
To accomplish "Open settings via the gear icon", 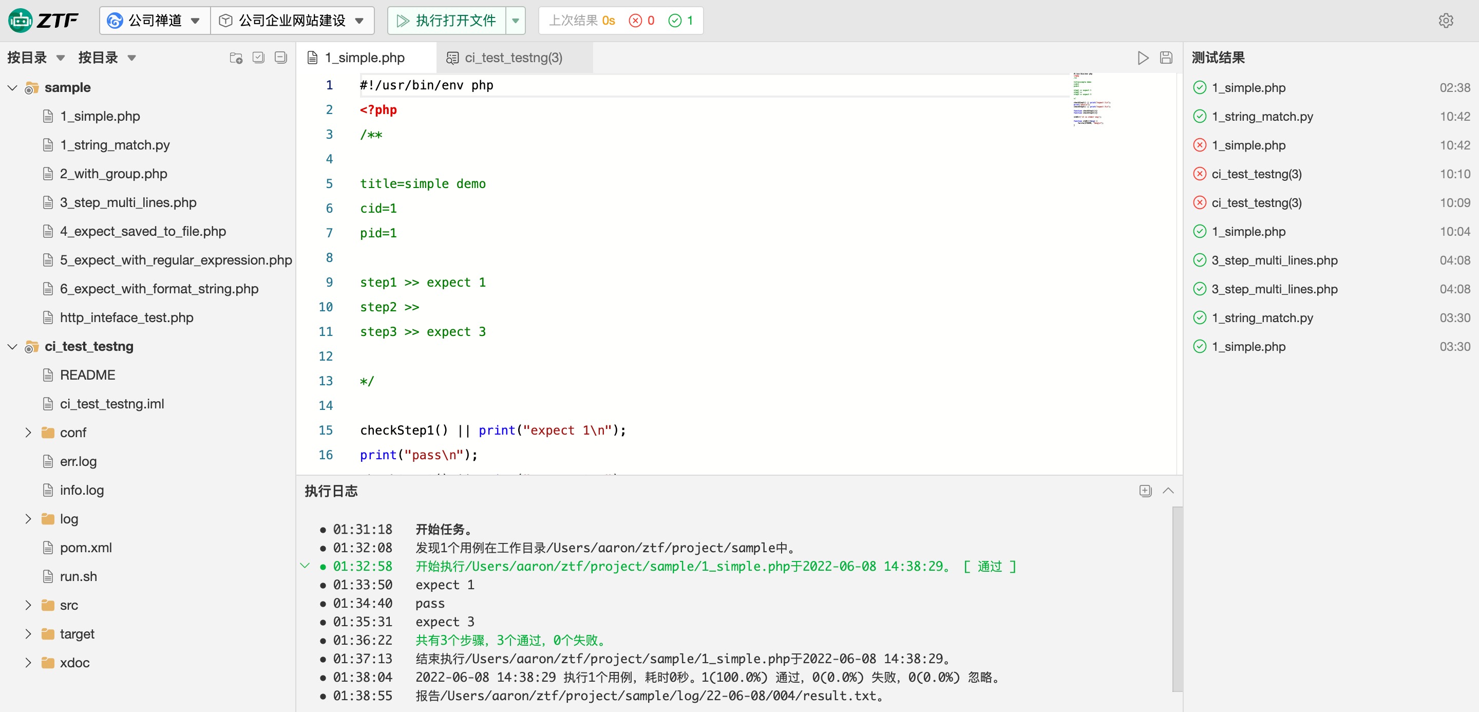I will pyautogui.click(x=1446, y=21).
